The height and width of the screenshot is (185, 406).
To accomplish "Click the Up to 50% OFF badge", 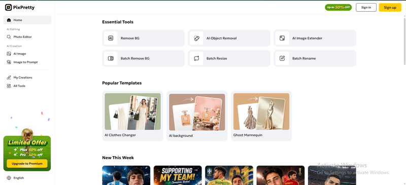I will coord(338,7).
